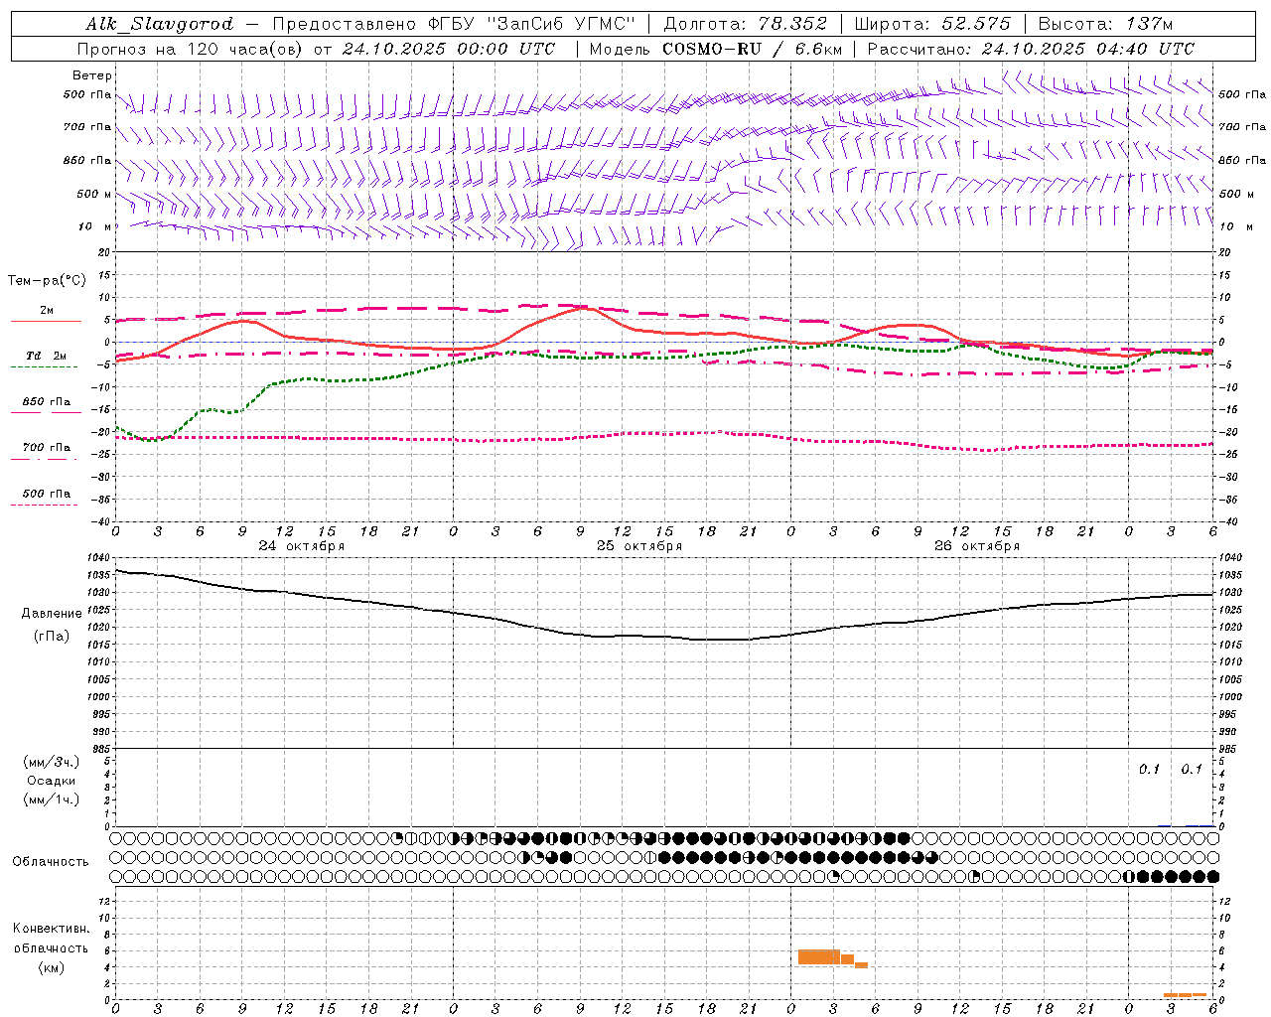Screen dimensions: 1271x1017
Task: Click the "Осадки" precipitation label
Action: [52, 781]
